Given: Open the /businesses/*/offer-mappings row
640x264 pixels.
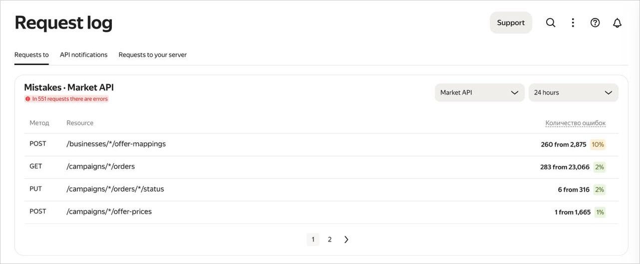Looking at the screenshot, I should click(321, 144).
